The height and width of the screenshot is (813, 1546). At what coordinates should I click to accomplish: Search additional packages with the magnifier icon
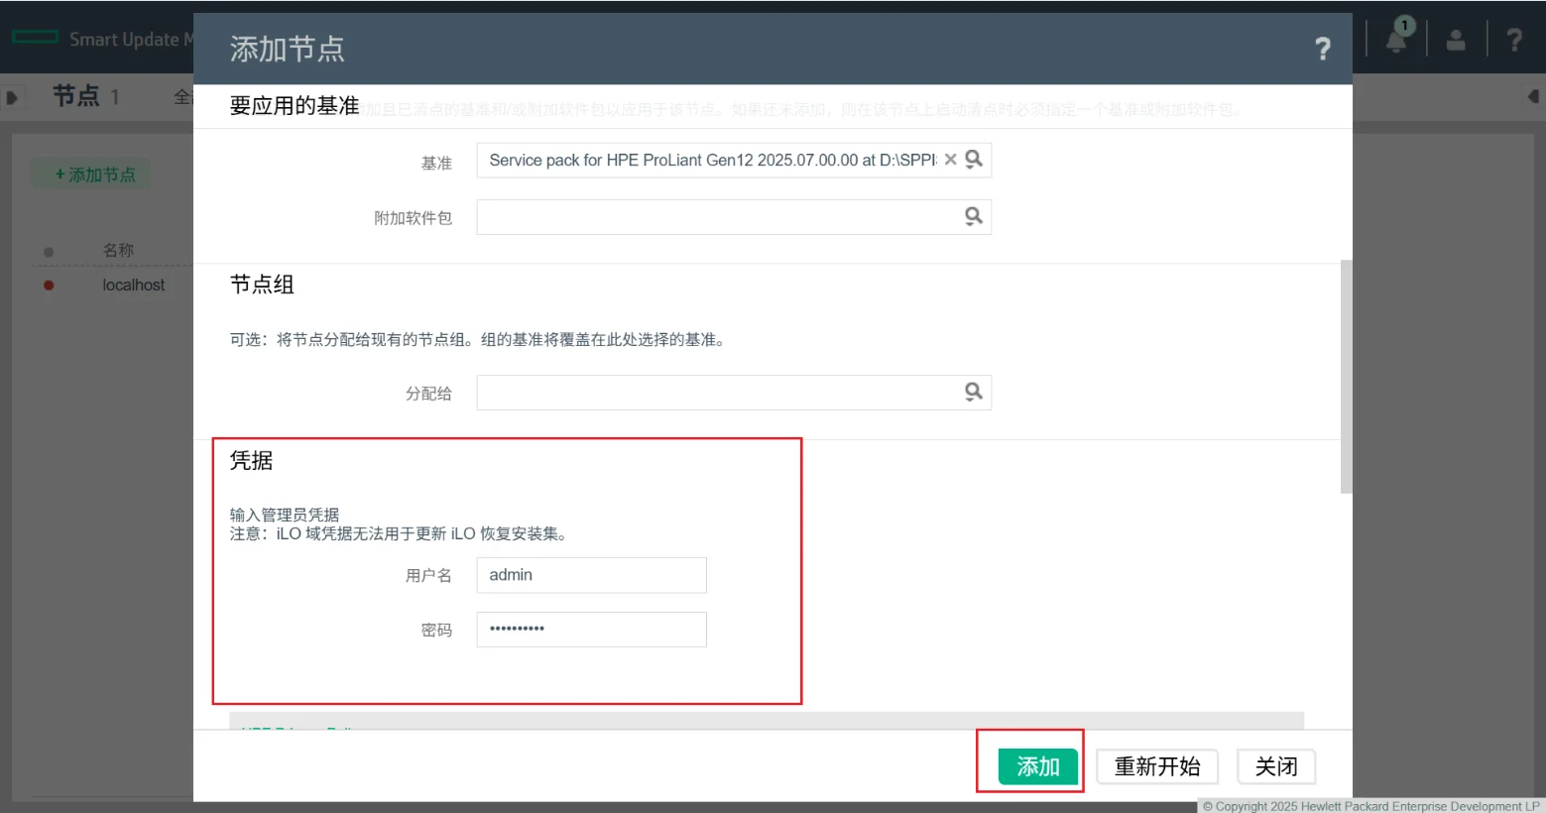tap(974, 216)
